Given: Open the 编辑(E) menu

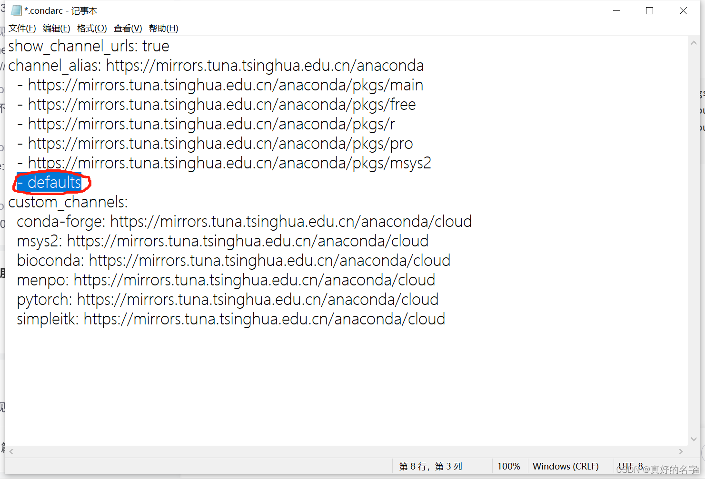Looking at the screenshot, I should tap(56, 28).
